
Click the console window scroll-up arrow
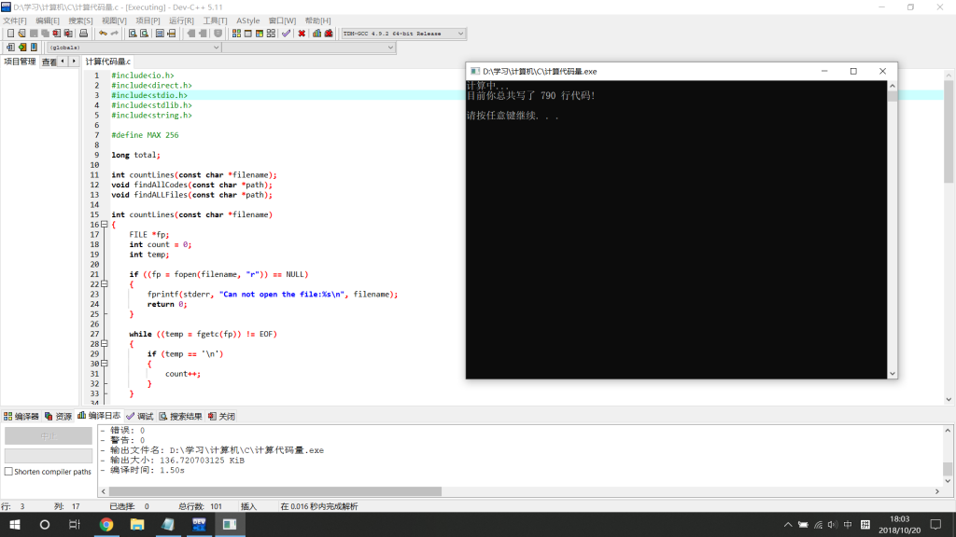pyautogui.click(x=892, y=86)
